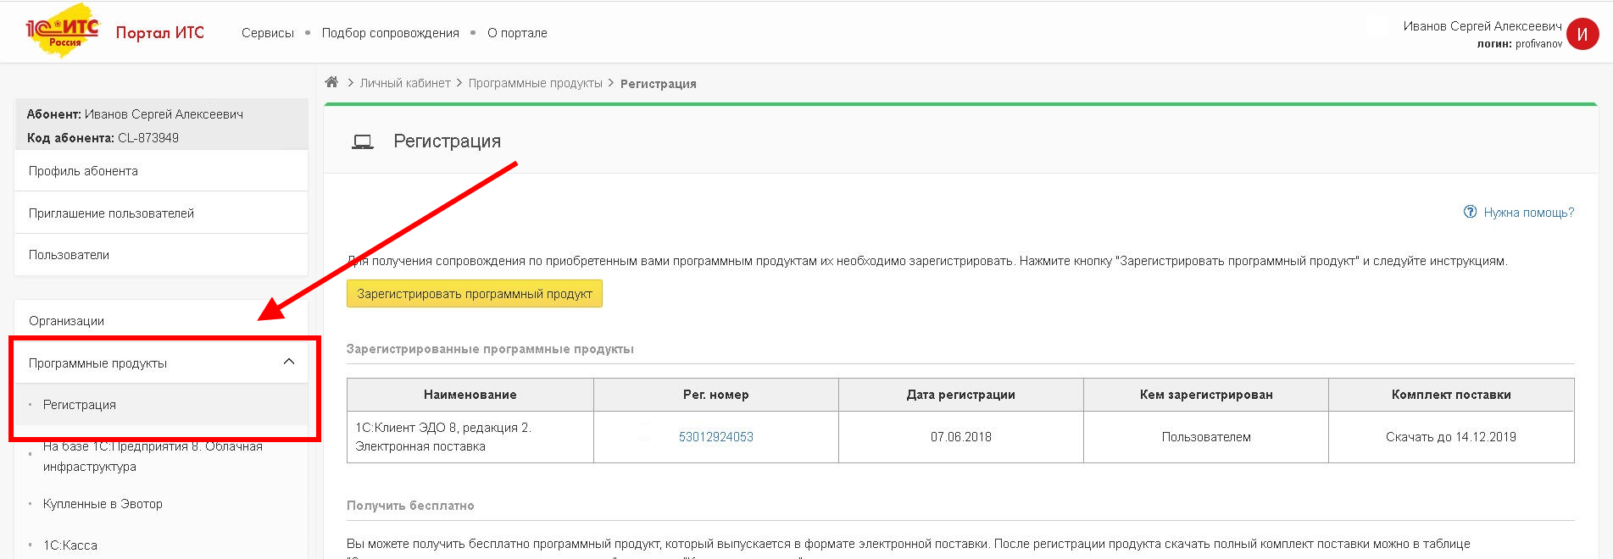The image size is (1613, 559).
Task: Click the laptop icon beside Регистрация heading
Action: point(362,141)
